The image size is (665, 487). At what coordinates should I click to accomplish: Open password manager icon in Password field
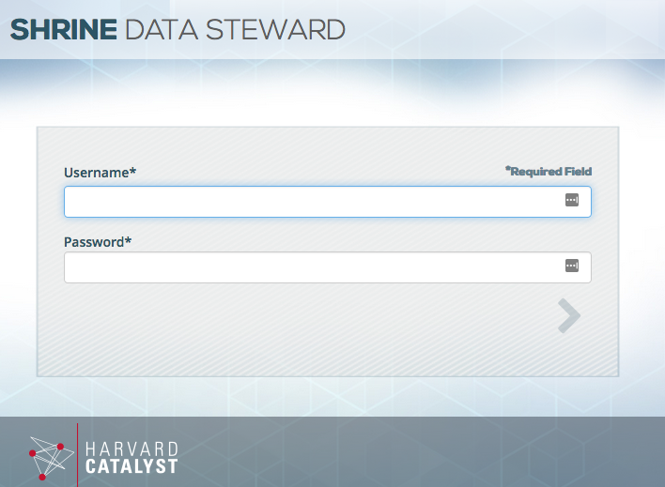[x=572, y=266]
